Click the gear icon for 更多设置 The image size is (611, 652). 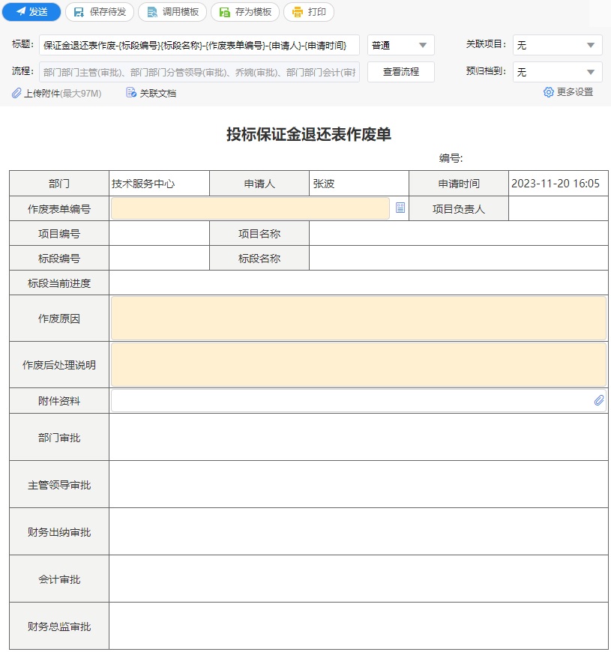[x=549, y=92]
